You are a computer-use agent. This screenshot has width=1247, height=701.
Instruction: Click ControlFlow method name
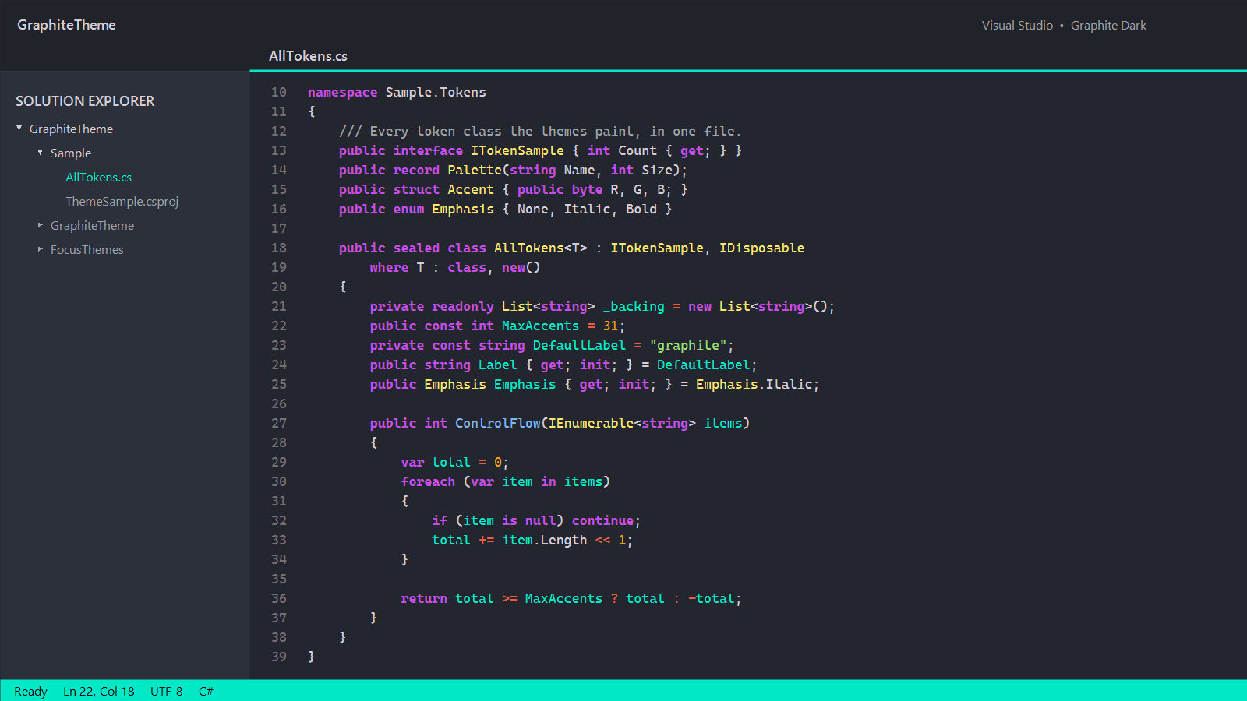[x=498, y=423]
